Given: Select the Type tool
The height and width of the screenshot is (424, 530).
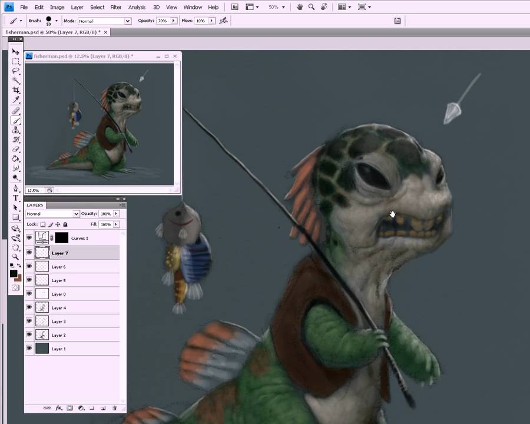Looking at the screenshot, I should point(15,198).
